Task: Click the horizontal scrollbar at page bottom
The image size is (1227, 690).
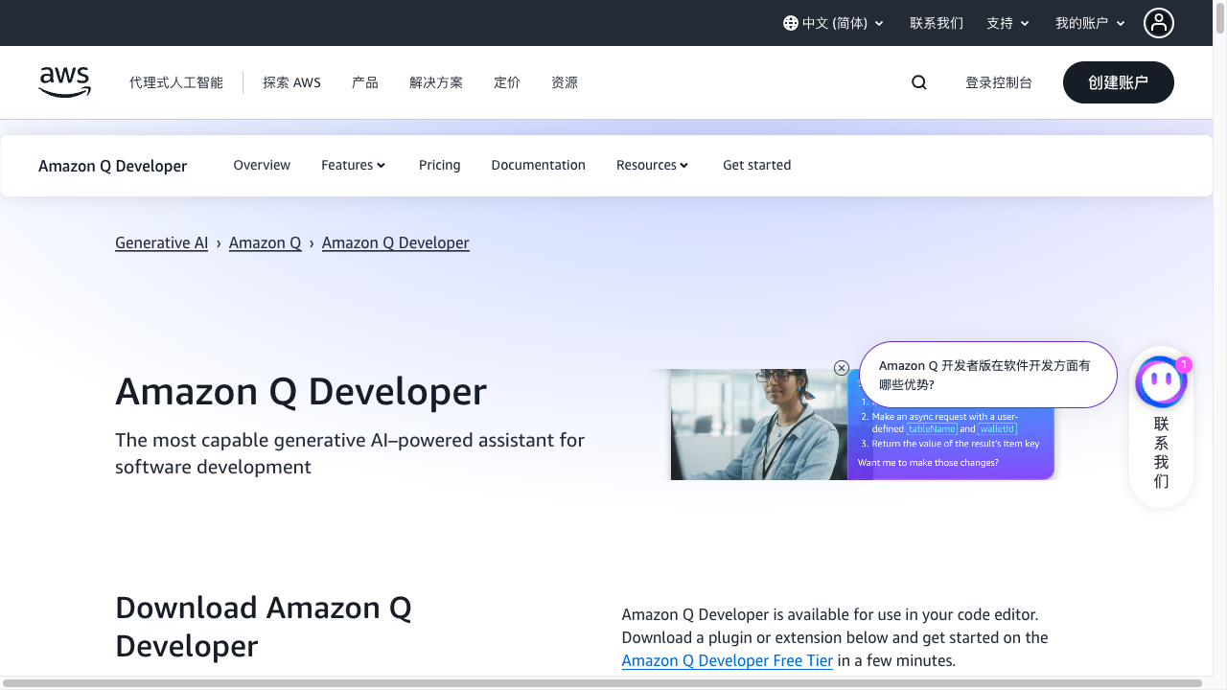Action: pos(604,683)
